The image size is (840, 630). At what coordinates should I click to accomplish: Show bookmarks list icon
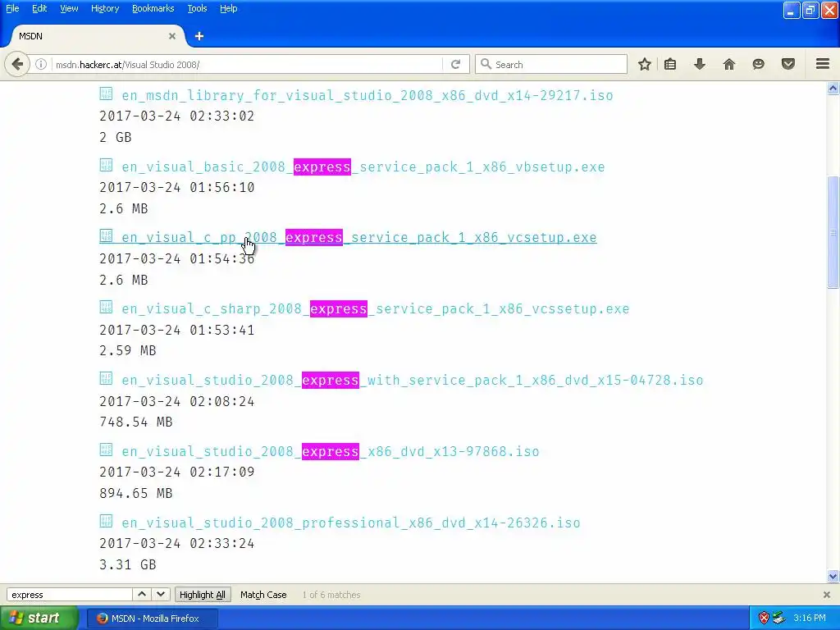point(670,64)
